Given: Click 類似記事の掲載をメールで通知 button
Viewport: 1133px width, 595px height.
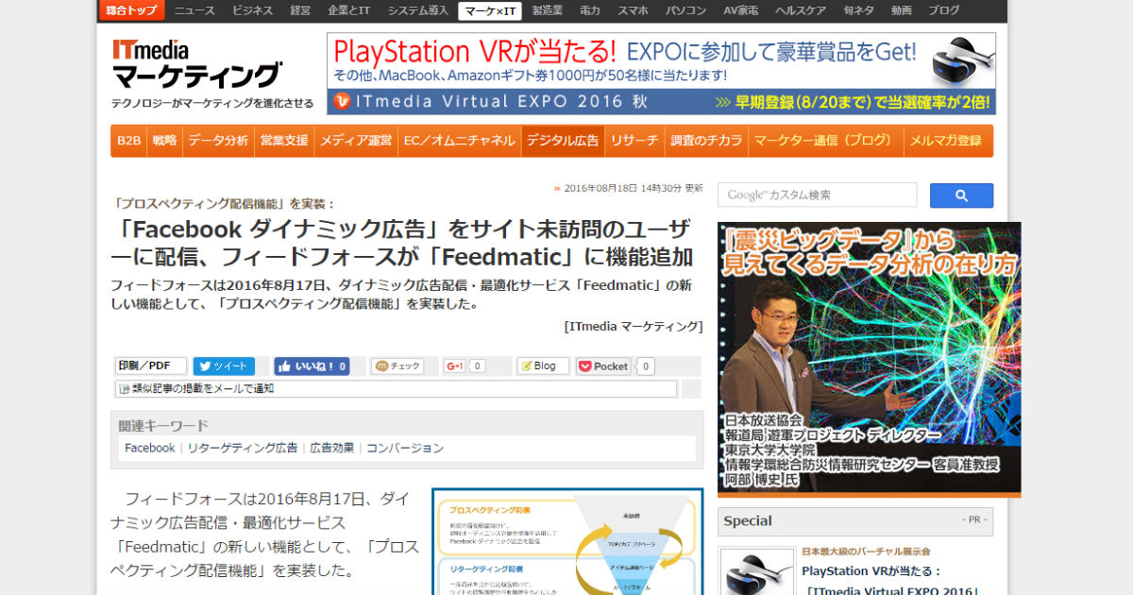Looking at the screenshot, I should (396, 388).
